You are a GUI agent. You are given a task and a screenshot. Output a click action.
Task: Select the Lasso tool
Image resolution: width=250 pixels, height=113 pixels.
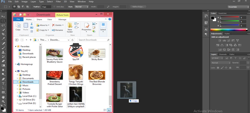click(3, 25)
